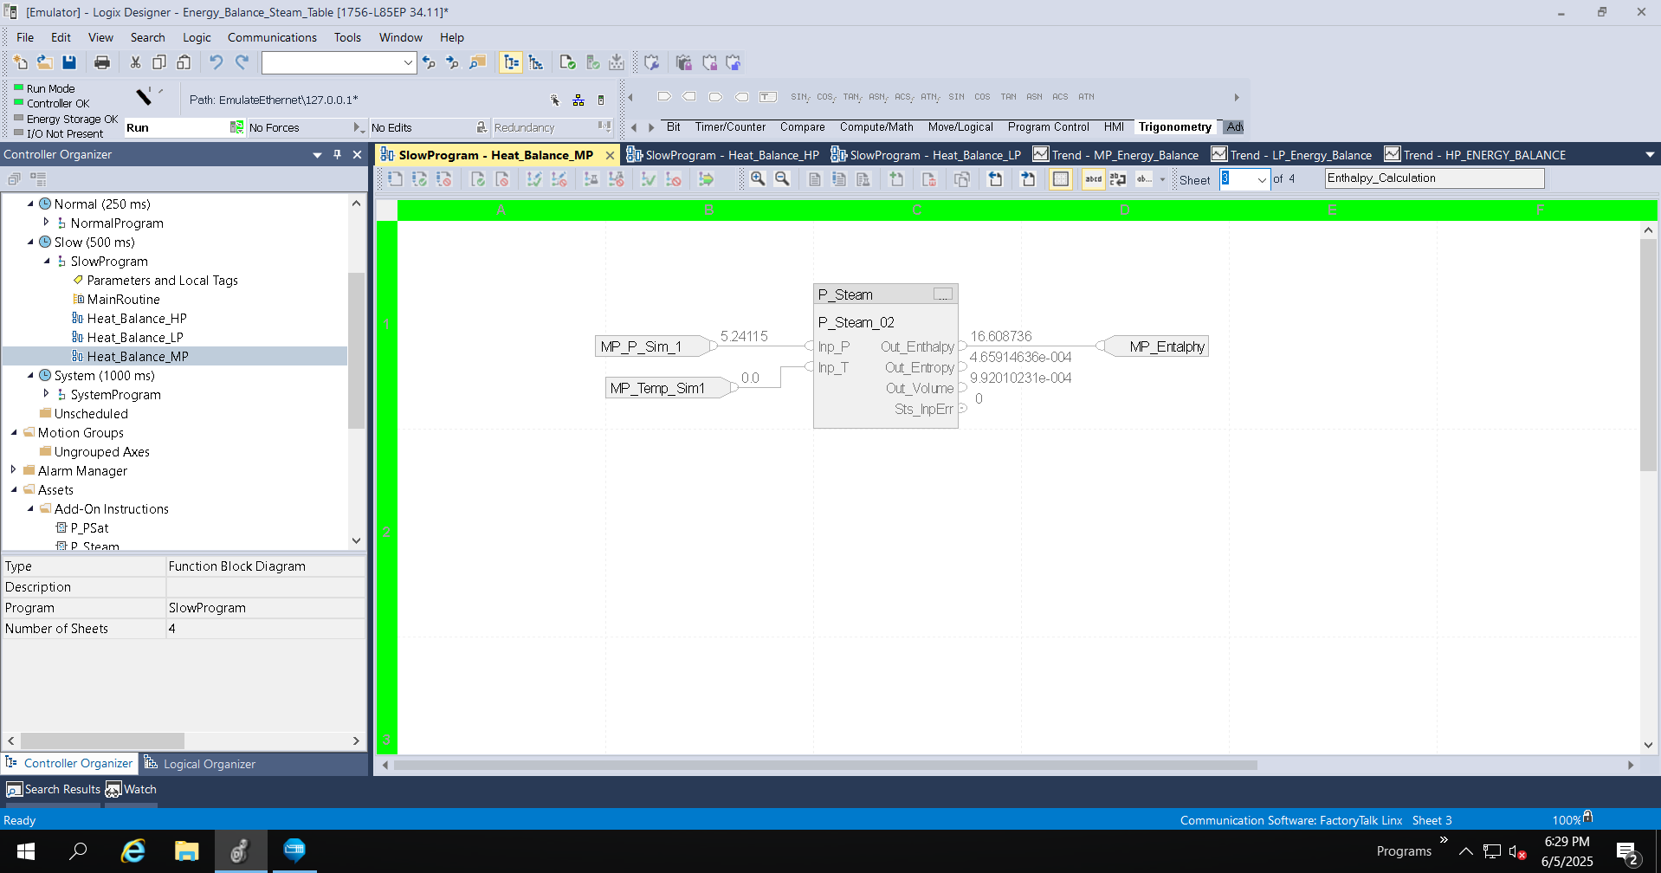Open the Windows Start menu
1661x873 pixels.
pyautogui.click(x=25, y=851)
